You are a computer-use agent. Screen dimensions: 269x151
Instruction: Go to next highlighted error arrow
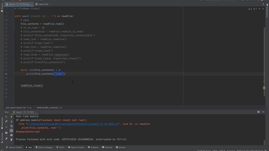[x=263, y=9]
